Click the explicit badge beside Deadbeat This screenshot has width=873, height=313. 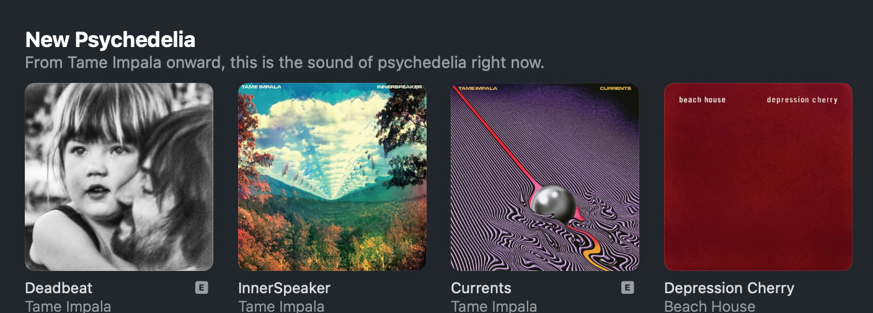[x=202, y=287]
